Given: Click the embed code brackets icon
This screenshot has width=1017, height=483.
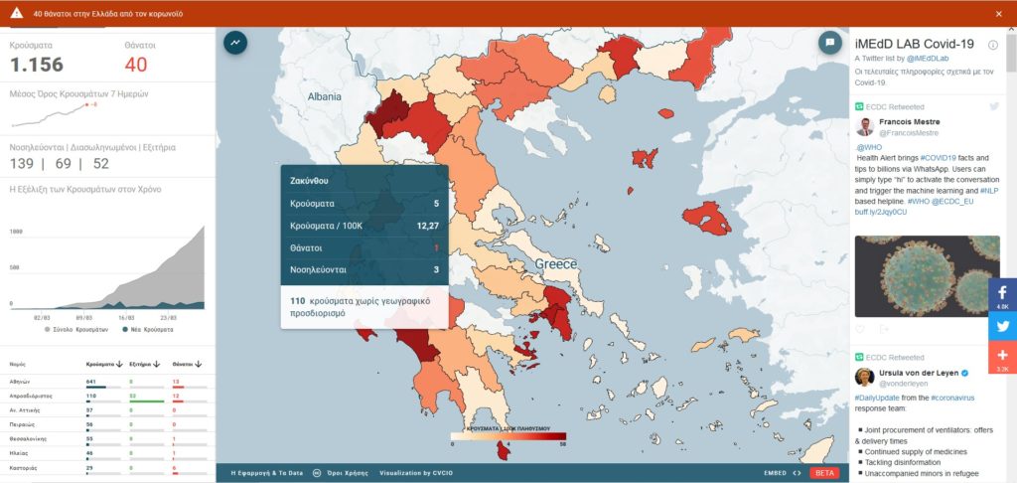Looking at the screenshot, I should (798, 473).
